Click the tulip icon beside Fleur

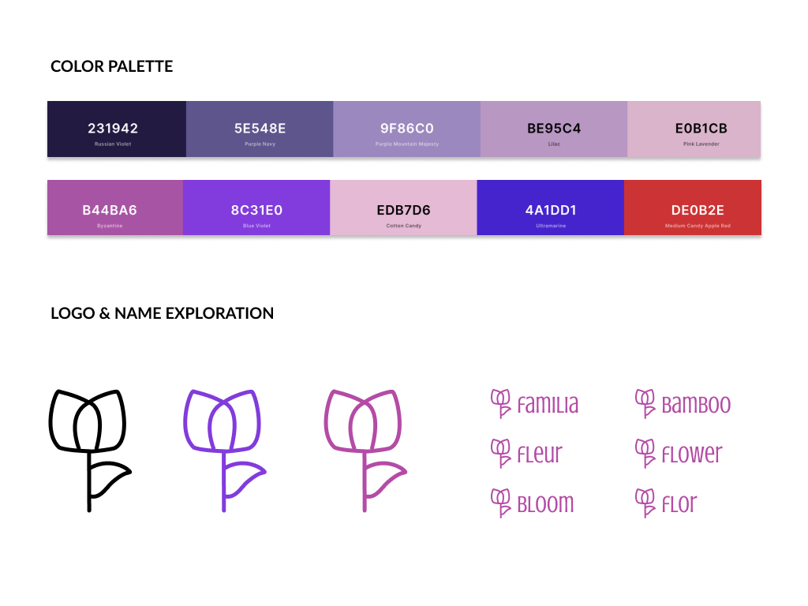coord(500,453)
